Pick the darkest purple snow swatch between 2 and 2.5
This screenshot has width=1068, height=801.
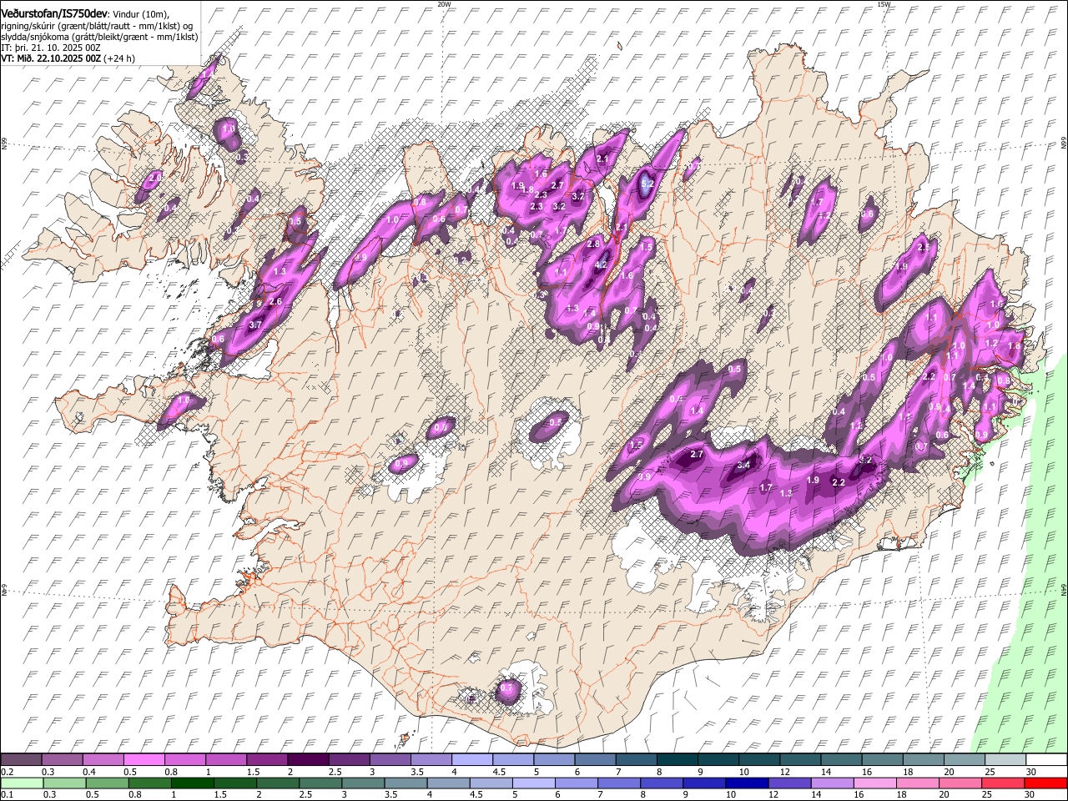307,759
